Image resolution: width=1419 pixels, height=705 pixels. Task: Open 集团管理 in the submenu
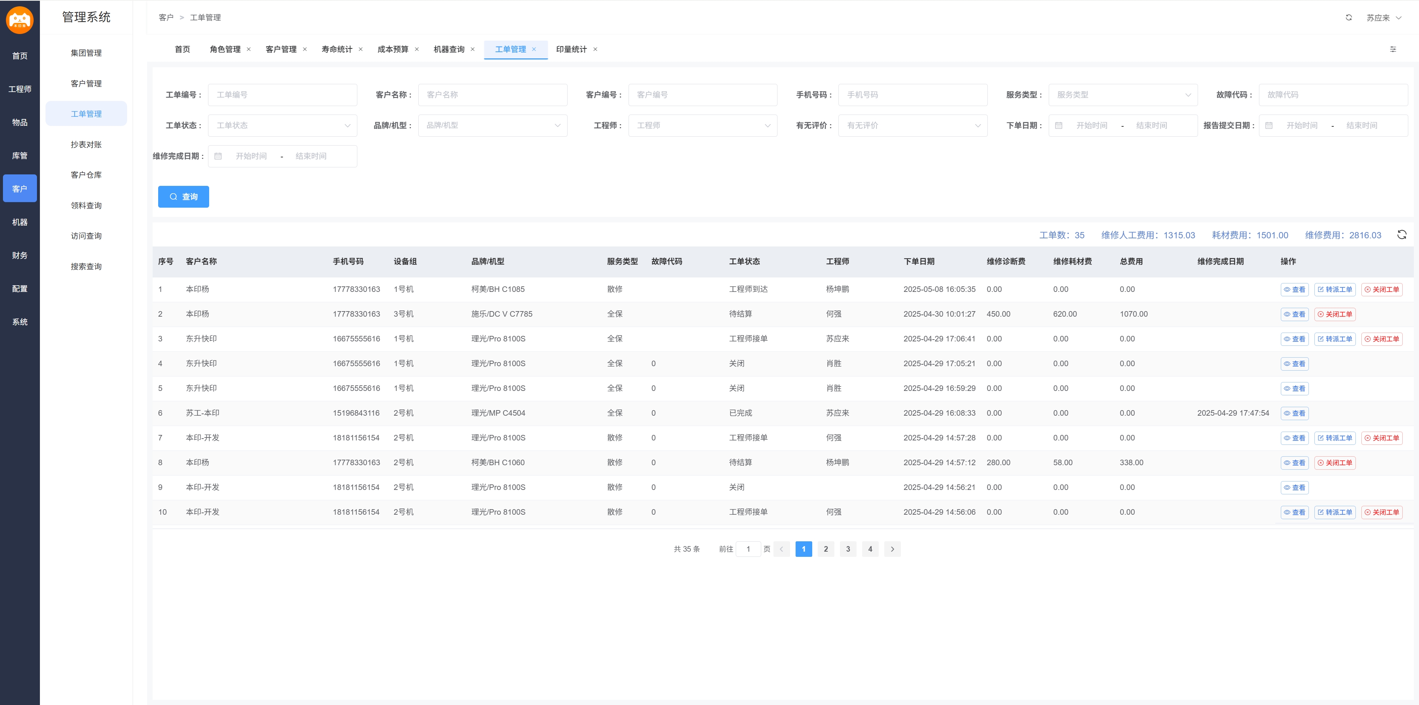click(x=86, y=53)
